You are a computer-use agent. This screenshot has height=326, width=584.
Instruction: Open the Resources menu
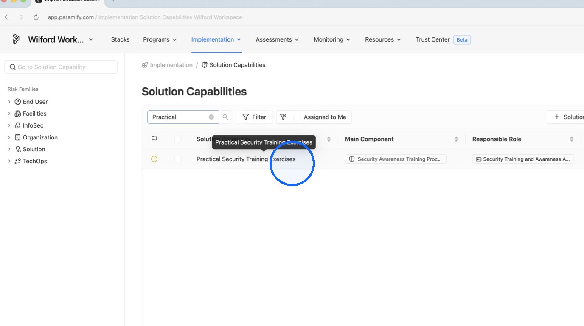coord(383,39)
